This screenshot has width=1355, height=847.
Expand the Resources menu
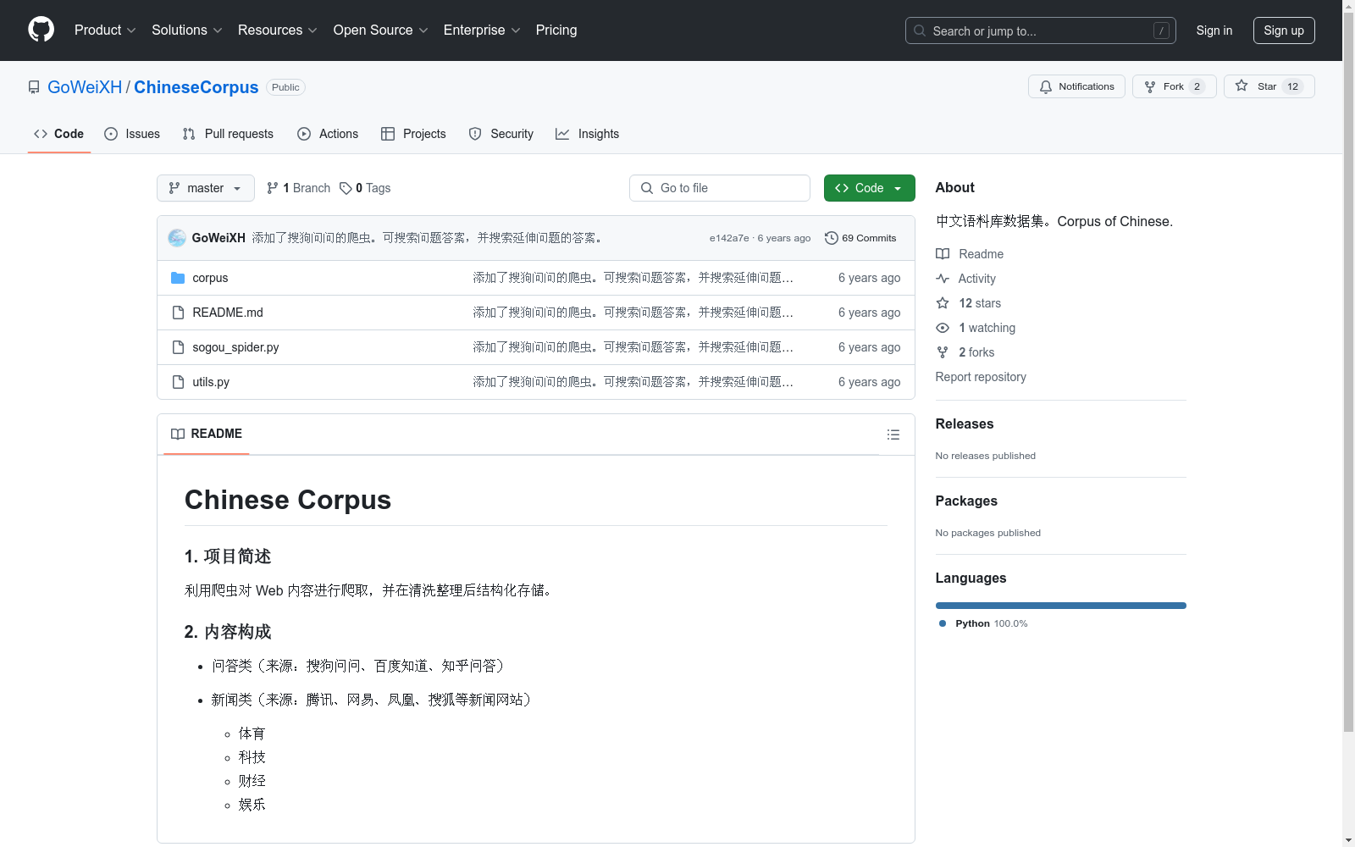point(278,30)
